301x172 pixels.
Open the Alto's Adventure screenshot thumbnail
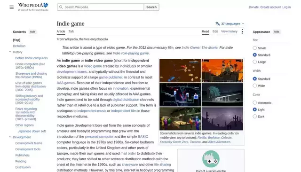(x=222, y=119)
